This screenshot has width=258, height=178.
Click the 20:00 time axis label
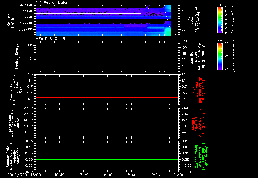tap(179, 175)
